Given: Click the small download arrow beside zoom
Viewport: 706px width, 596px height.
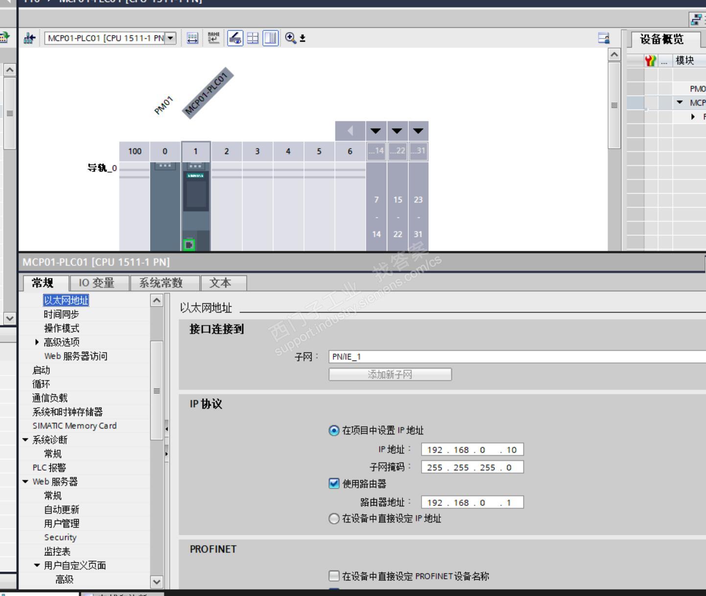Looking at the screenshot, I should point(303,38).
